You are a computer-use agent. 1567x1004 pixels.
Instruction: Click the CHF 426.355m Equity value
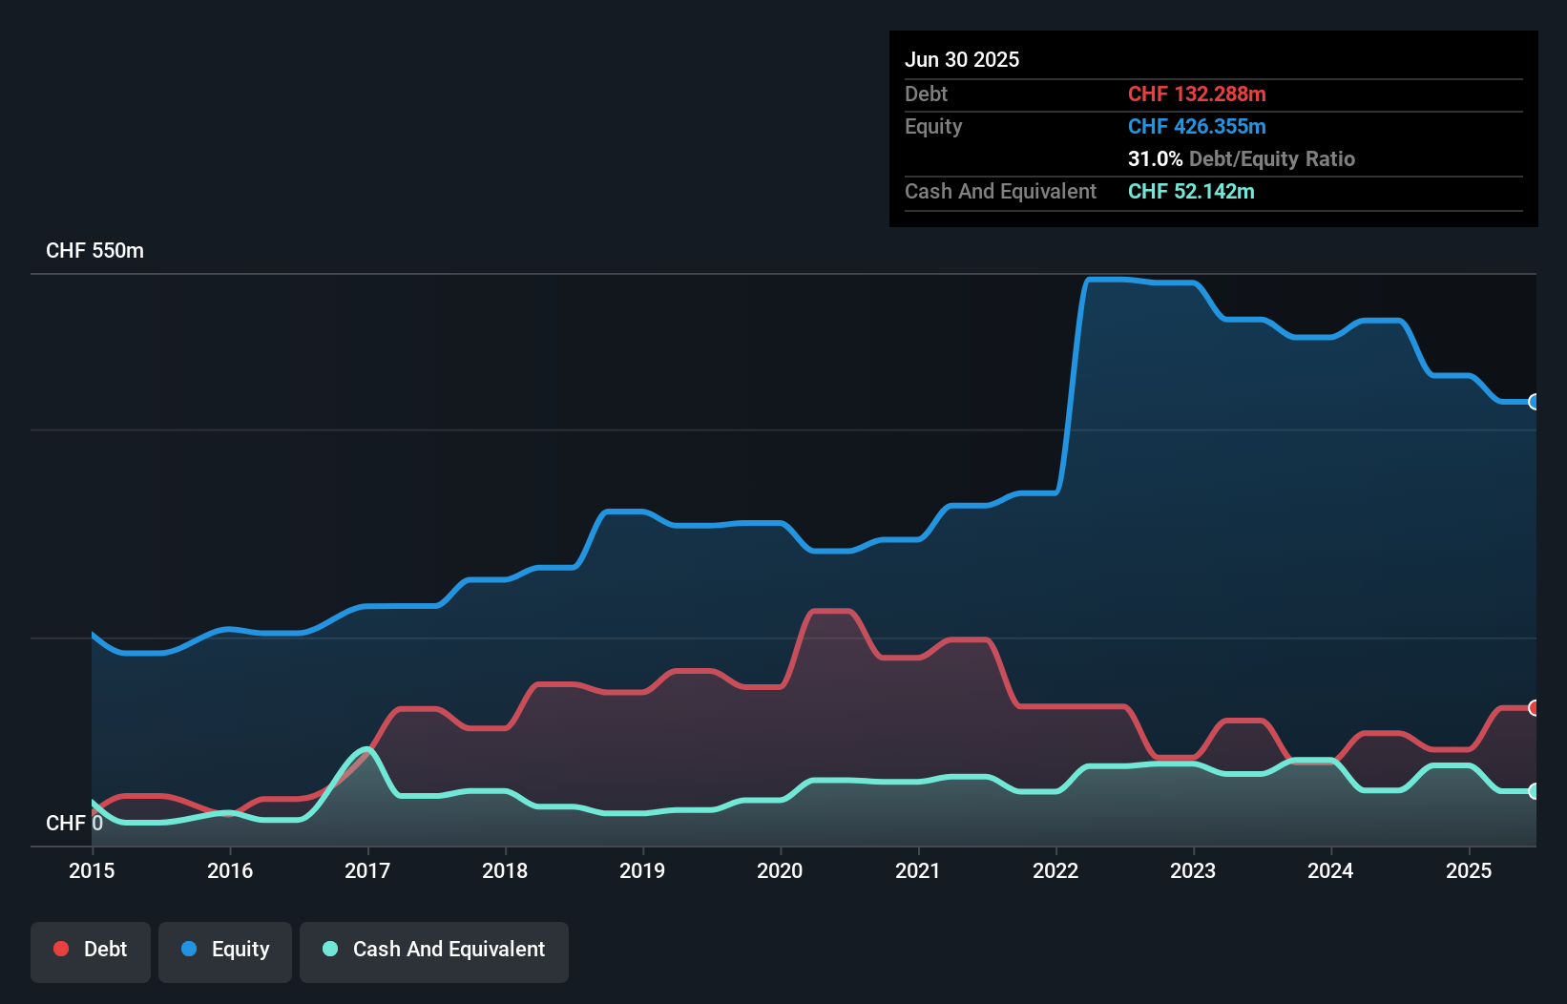(x=1197, y=126)
